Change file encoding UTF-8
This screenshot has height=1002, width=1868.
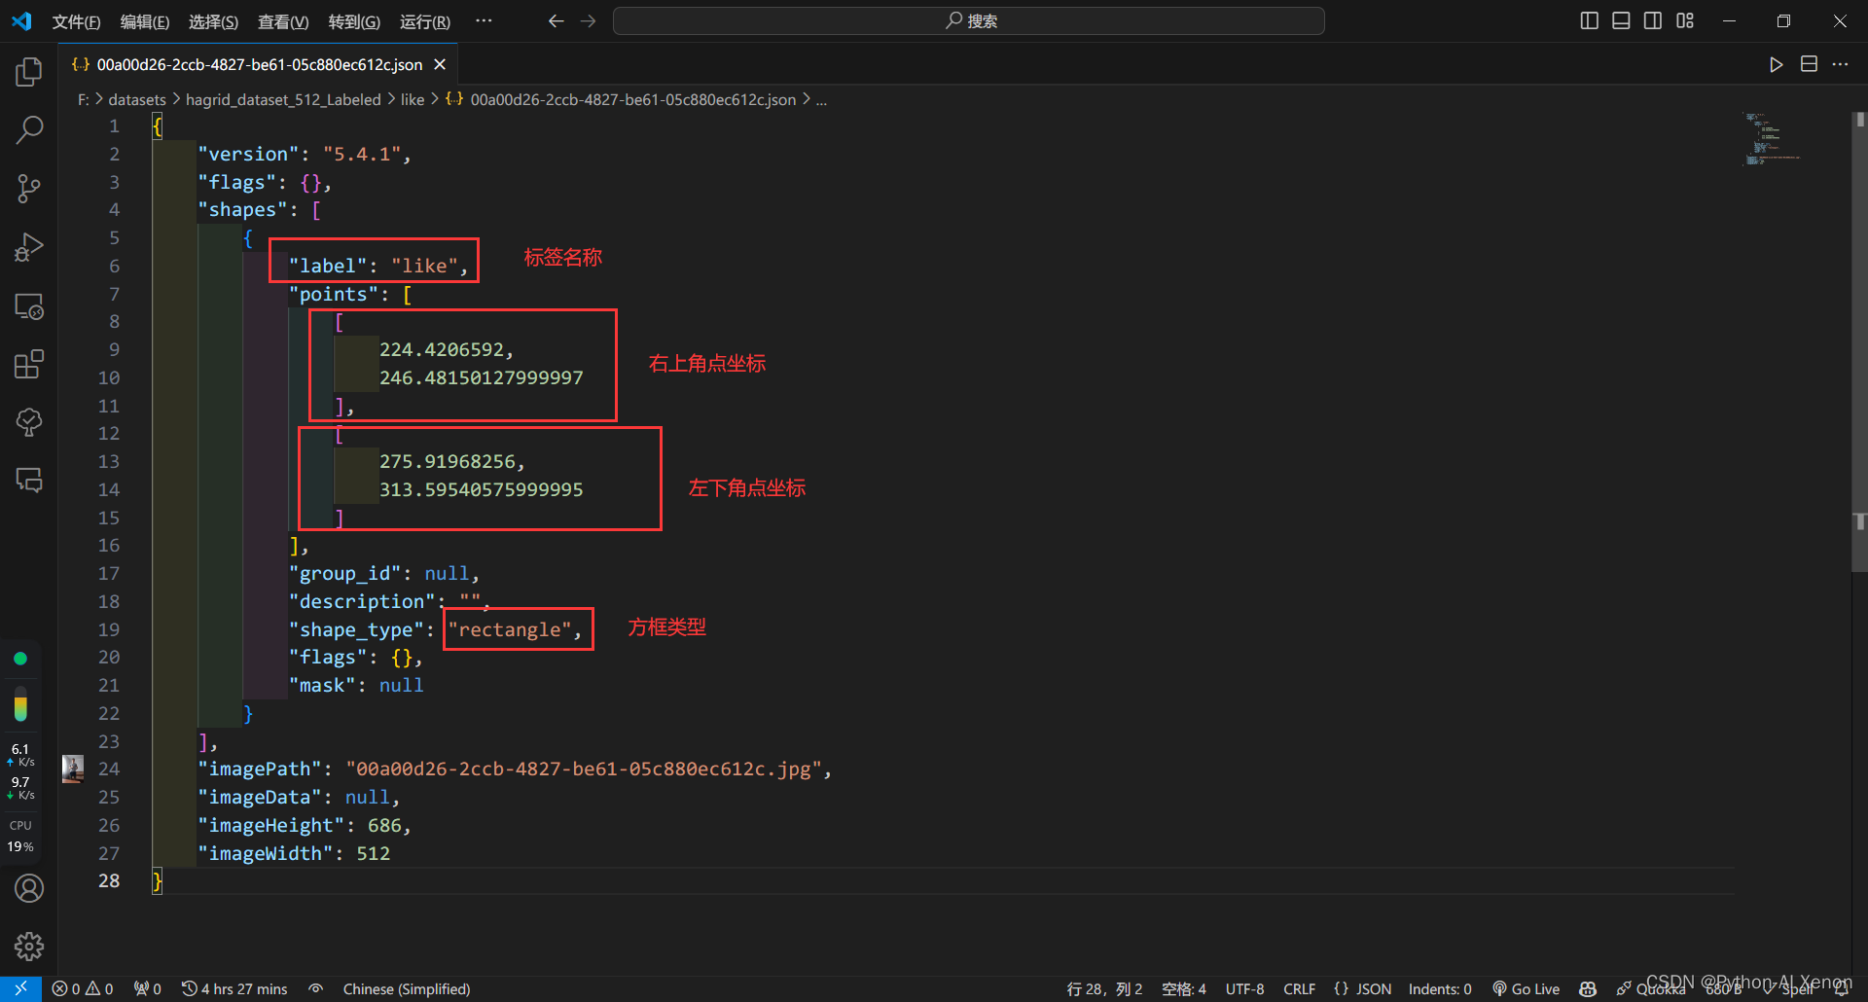point(1244,988)
